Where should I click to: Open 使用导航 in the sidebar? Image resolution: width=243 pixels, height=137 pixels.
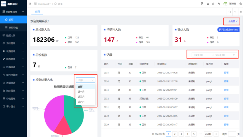pyautogui.click(x=13, y=27)
